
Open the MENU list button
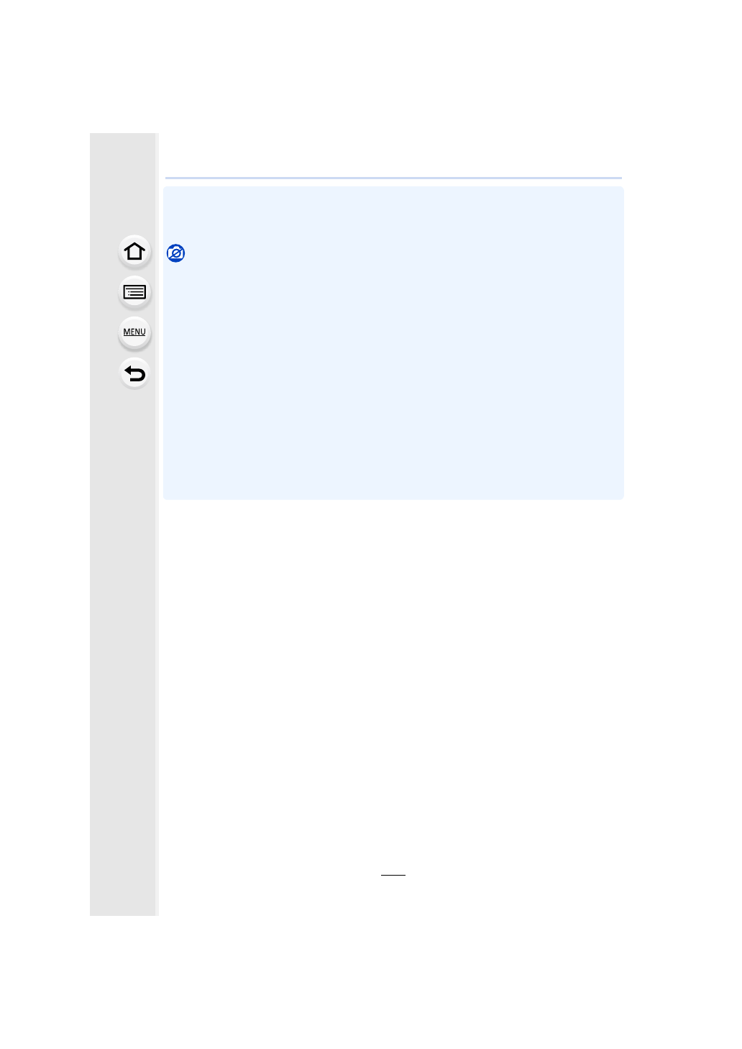pos(134,332)
